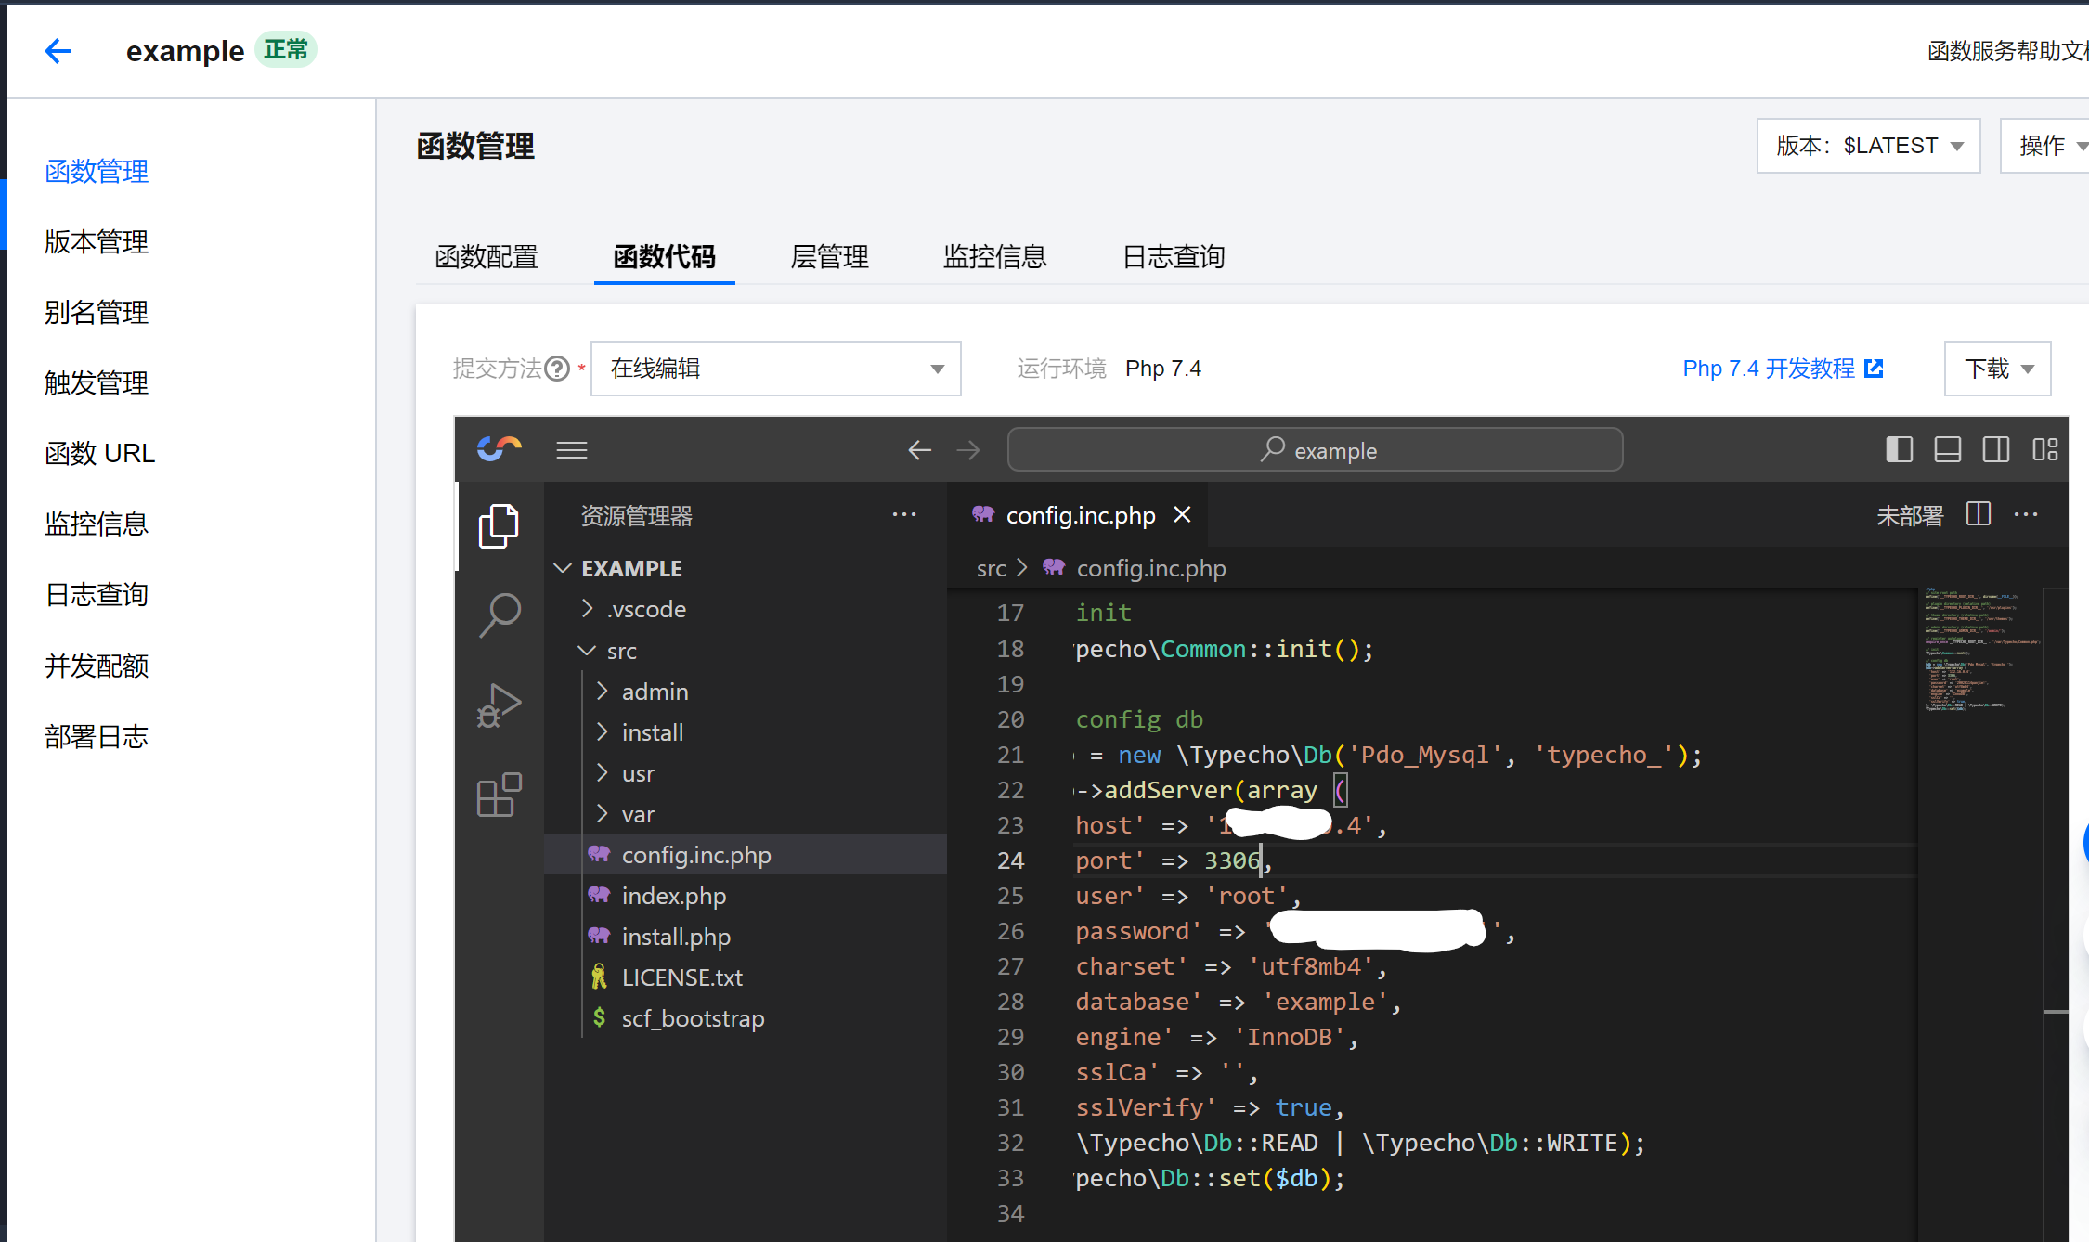Open the Explorer panel in the editor

499,524
